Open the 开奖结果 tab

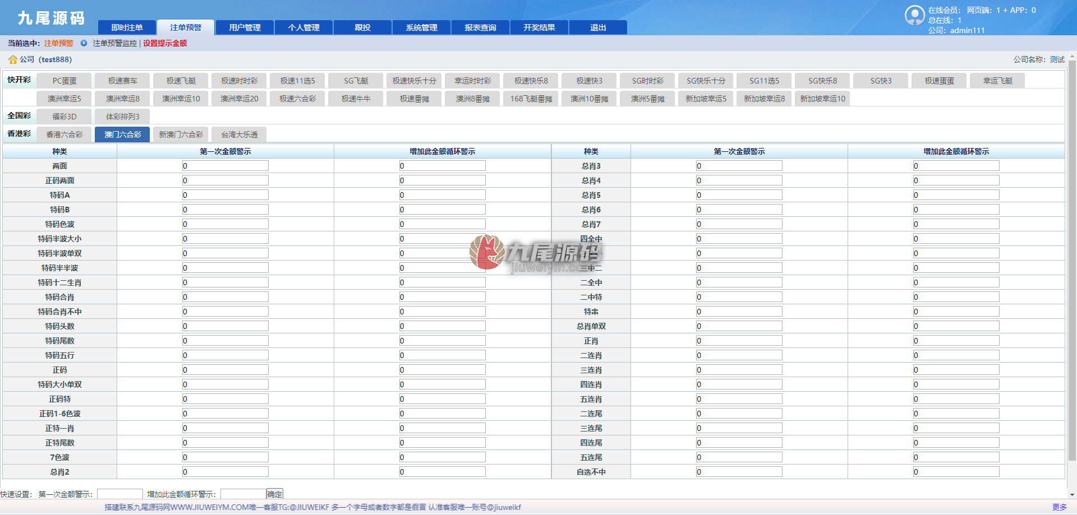point(539,27)
